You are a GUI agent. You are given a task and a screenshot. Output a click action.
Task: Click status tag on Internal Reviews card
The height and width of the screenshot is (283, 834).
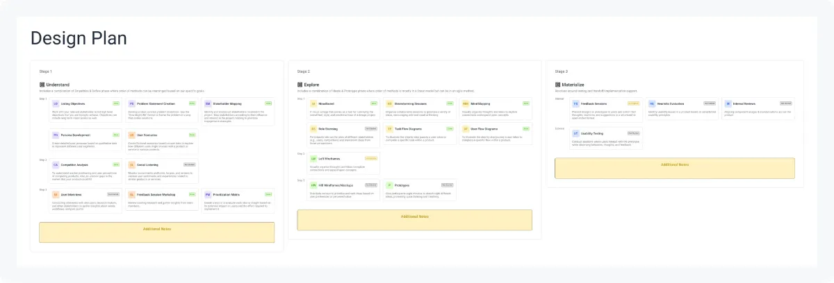[786, 103]
